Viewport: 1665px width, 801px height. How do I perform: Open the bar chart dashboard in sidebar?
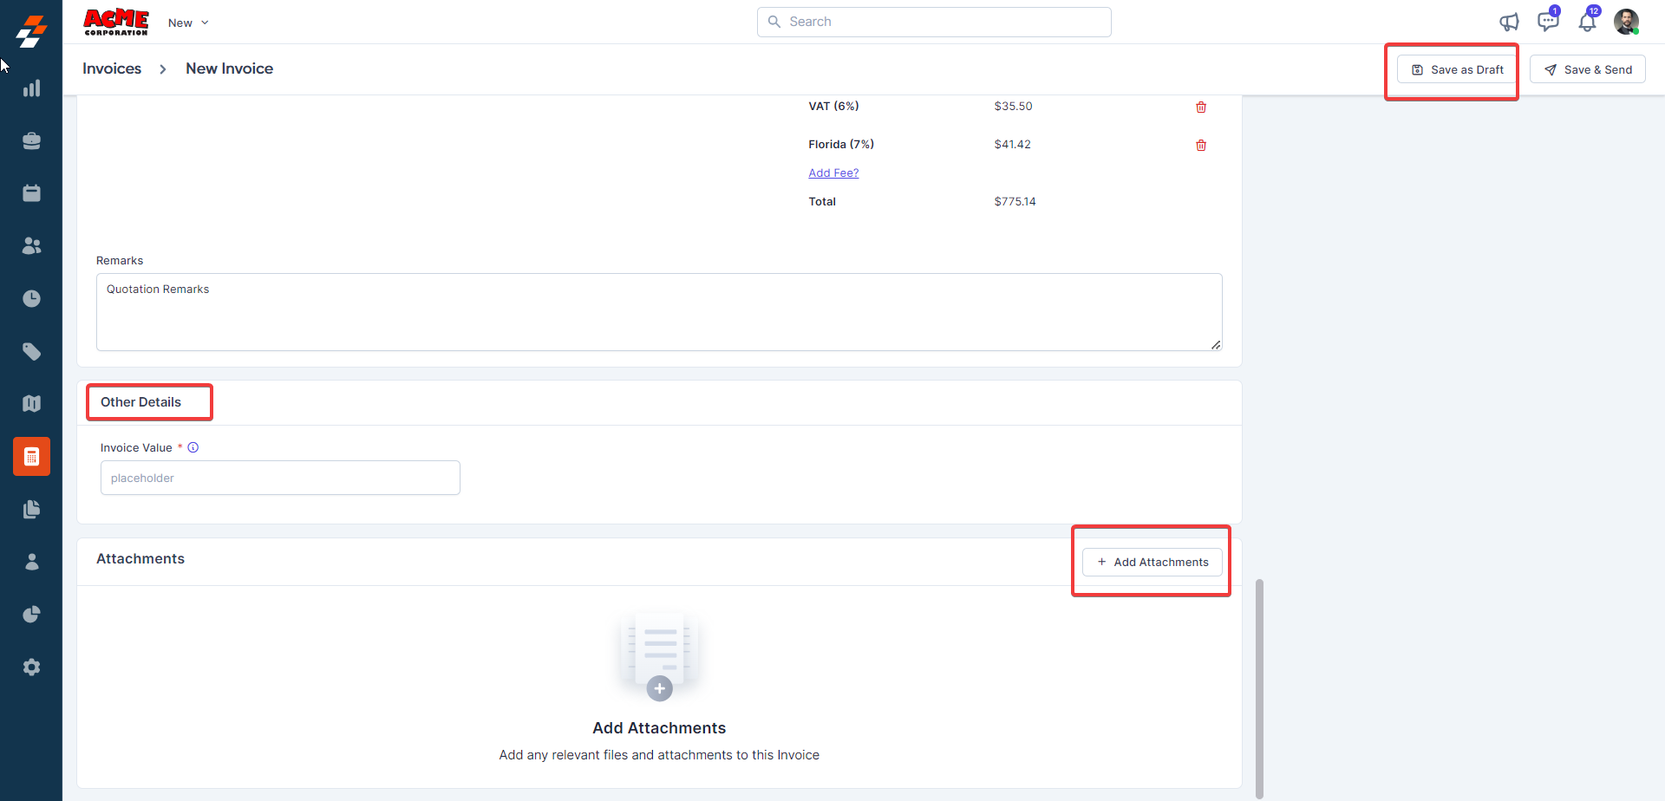pyautogui.click(x=31, y=88)
